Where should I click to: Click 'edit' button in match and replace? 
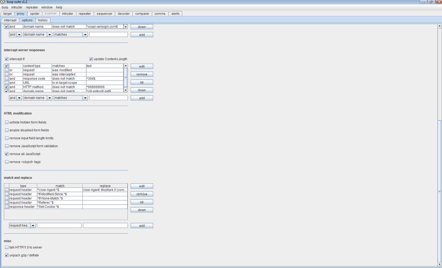[x=142, y=186]
